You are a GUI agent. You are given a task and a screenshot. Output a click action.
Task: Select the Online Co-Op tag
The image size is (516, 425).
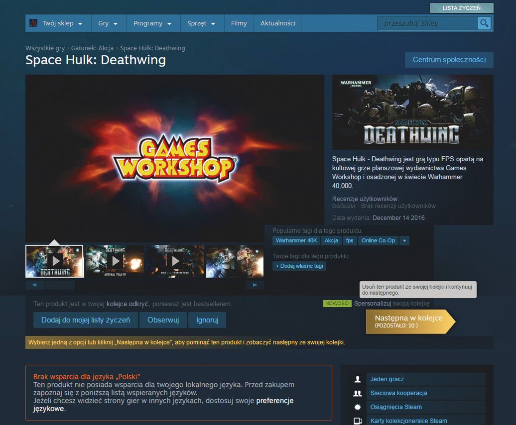tap(378, 240)
